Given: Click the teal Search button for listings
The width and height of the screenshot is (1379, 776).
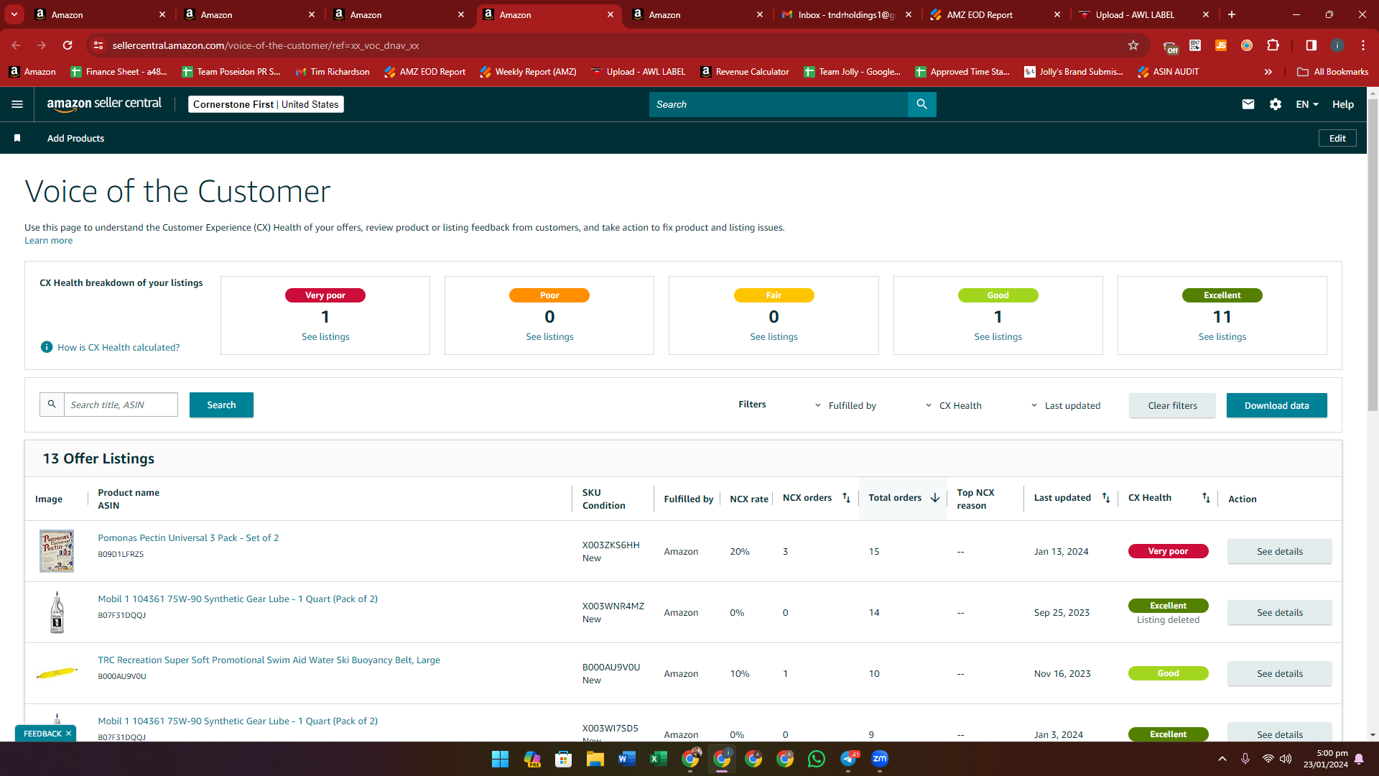Looking at the screenshot, I should tap(221, 405).
